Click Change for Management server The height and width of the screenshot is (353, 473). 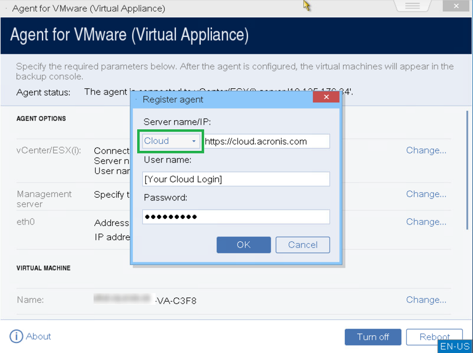[426, 194]
